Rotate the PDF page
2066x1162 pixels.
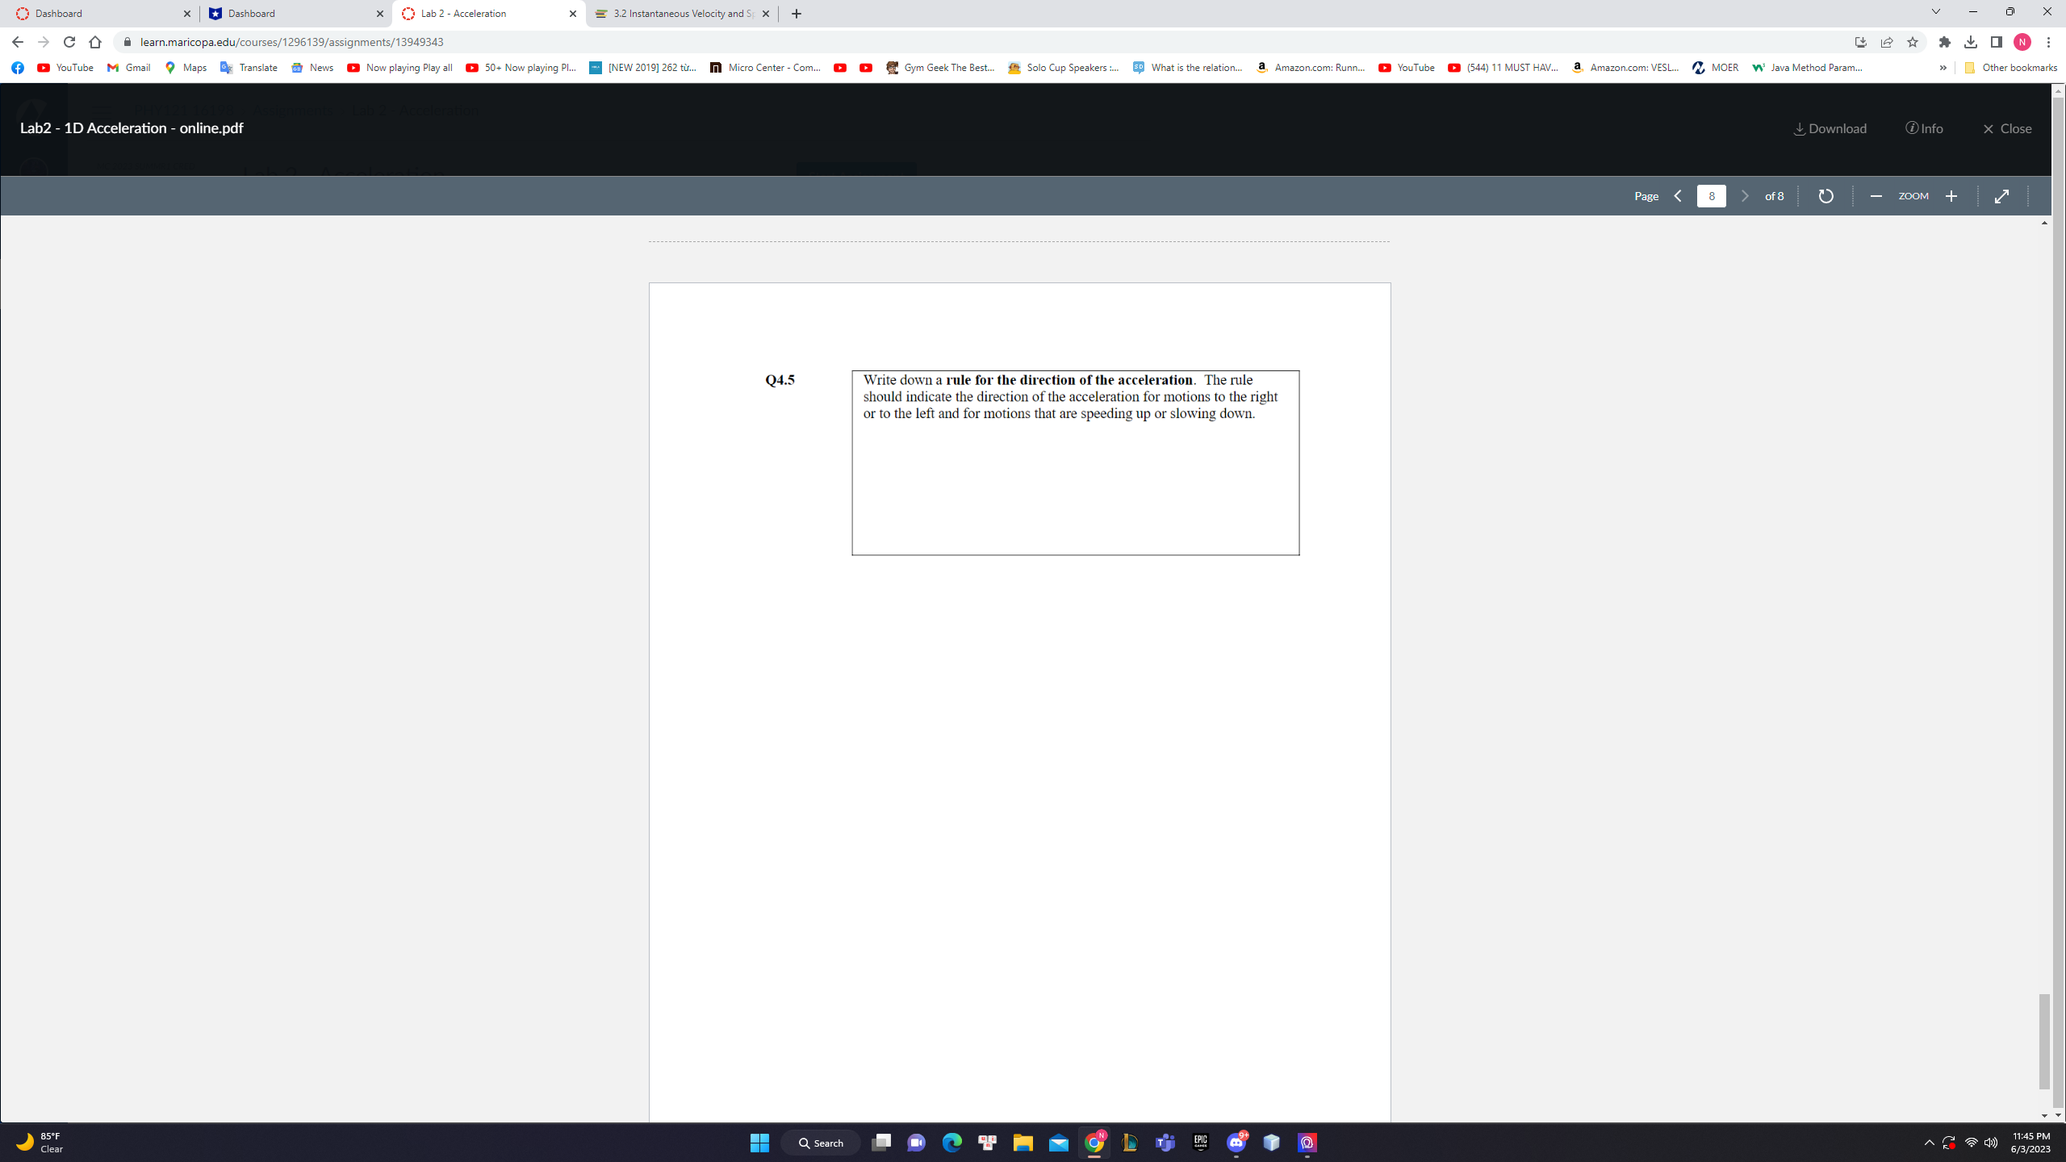tap(1826, 196)
